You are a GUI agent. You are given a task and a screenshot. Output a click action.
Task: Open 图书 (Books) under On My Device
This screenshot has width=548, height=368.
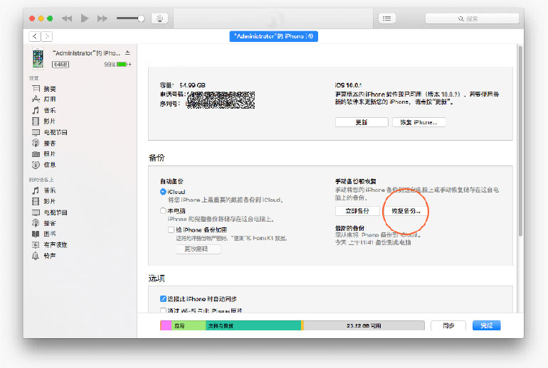[49, 234]
